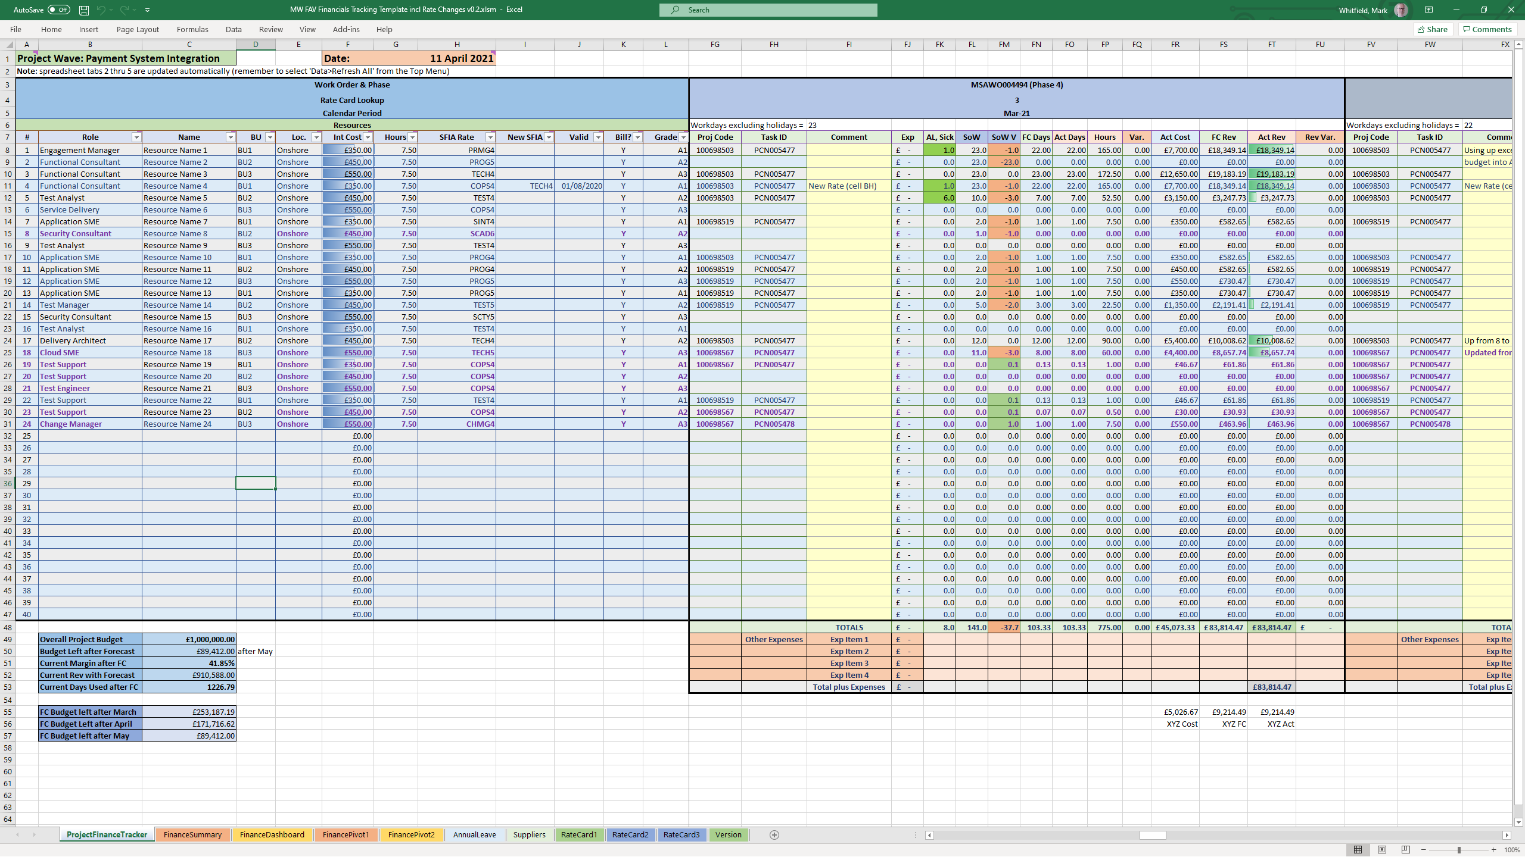Switch to Page Layout view icon
The height and width of the screenshot is (857, 1525).
(x=1382, y=850)
